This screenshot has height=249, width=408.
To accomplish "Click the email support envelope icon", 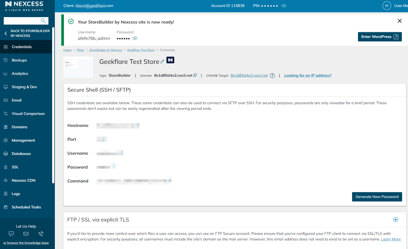I will click(26, 234).
